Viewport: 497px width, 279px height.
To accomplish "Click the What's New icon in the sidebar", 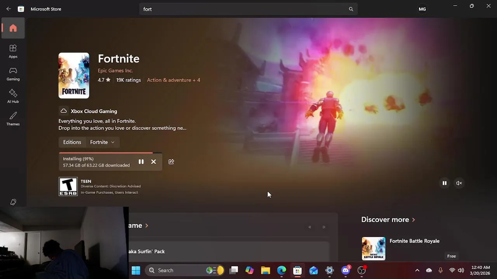I will pos(13,202).
